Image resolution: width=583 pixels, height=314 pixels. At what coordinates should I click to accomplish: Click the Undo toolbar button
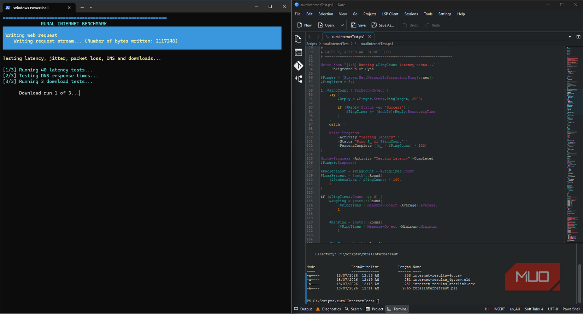click(411, 25)
